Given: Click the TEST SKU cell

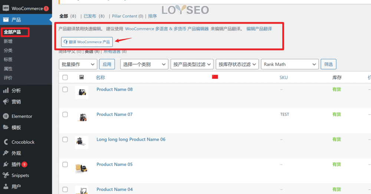Looking at the screenshot, I should [x=285, y=114].
